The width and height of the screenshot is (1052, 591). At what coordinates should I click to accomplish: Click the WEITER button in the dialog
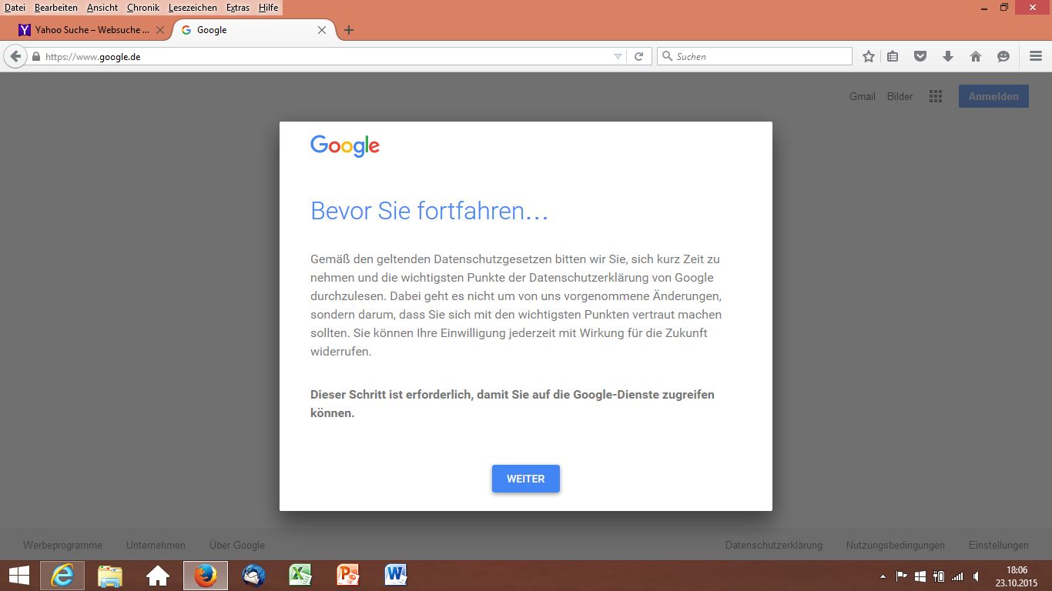(525, 479)
